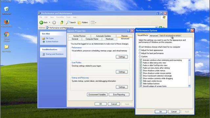Switch to Data Execution Prevention tab
Image resolution: width=210 pixels, height=118 pixels.
[170, 36]
